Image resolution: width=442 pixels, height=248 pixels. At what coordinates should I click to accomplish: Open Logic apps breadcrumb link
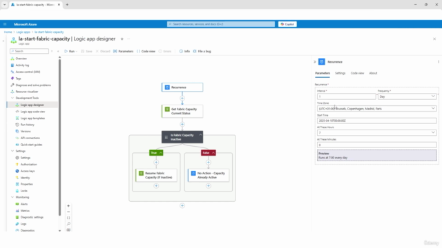(x=23, y=32)
